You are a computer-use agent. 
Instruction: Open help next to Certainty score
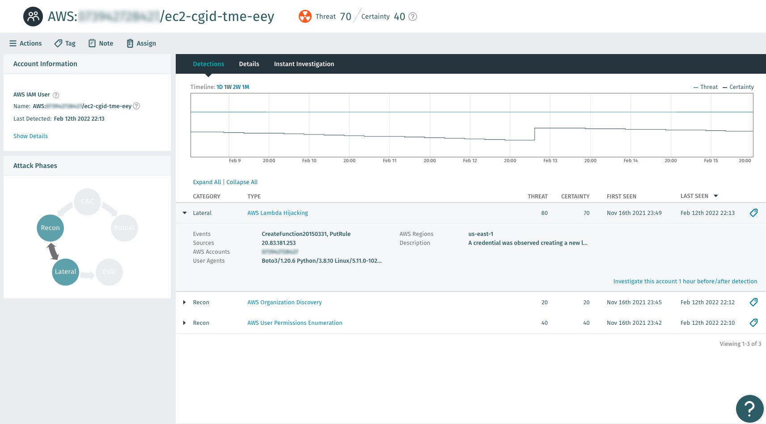413,17
